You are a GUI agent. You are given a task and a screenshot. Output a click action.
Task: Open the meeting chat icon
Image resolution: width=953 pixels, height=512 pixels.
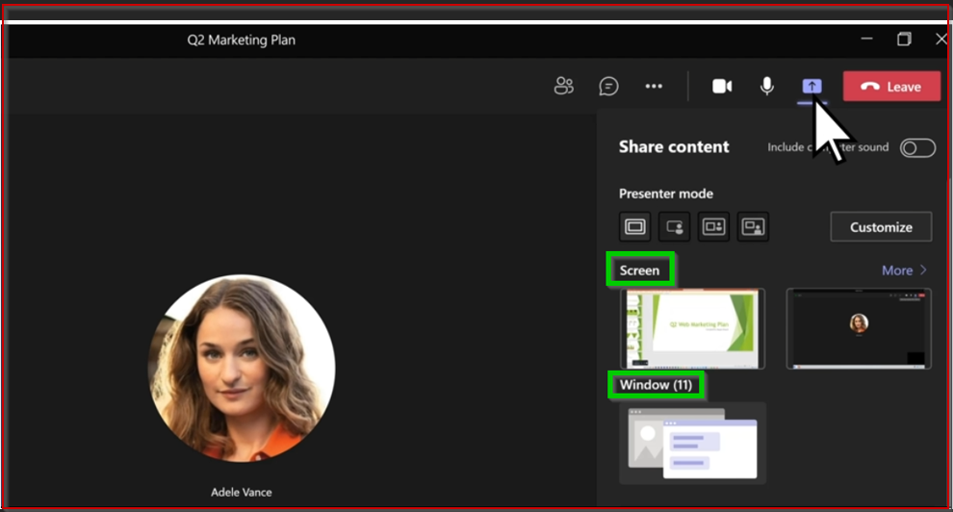point(608,87)
